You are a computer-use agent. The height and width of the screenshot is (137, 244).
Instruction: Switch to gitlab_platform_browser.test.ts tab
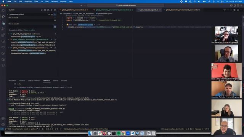(74, 10)
